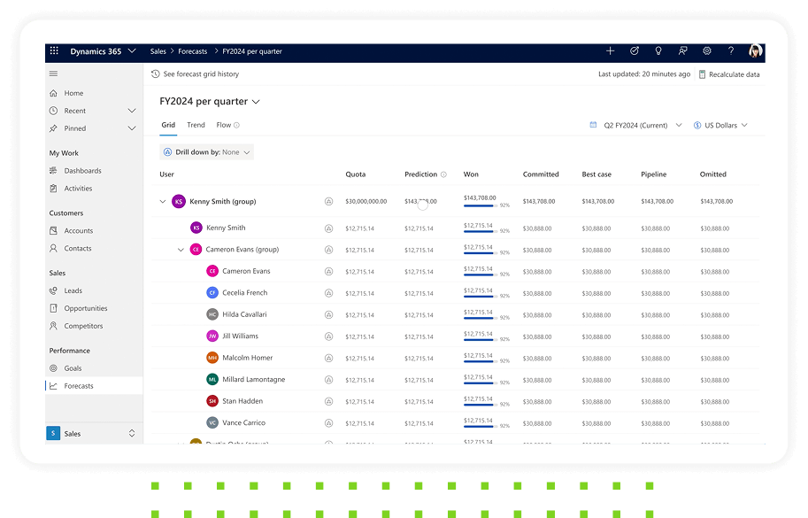Click the calendar icon beside Q2 FY2024

(593, 125)
